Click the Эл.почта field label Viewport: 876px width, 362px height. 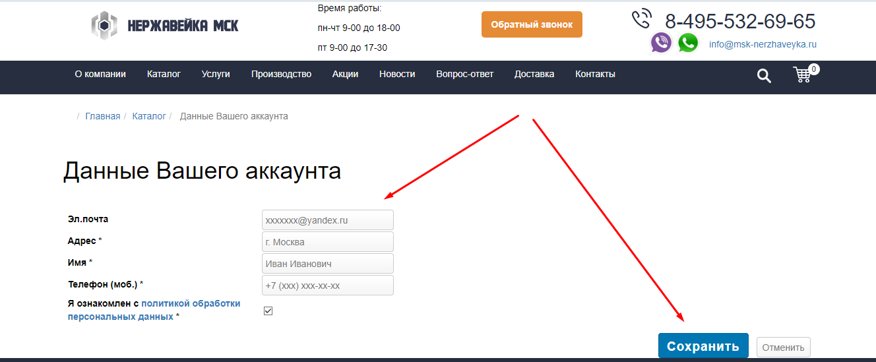pos(88,219)
